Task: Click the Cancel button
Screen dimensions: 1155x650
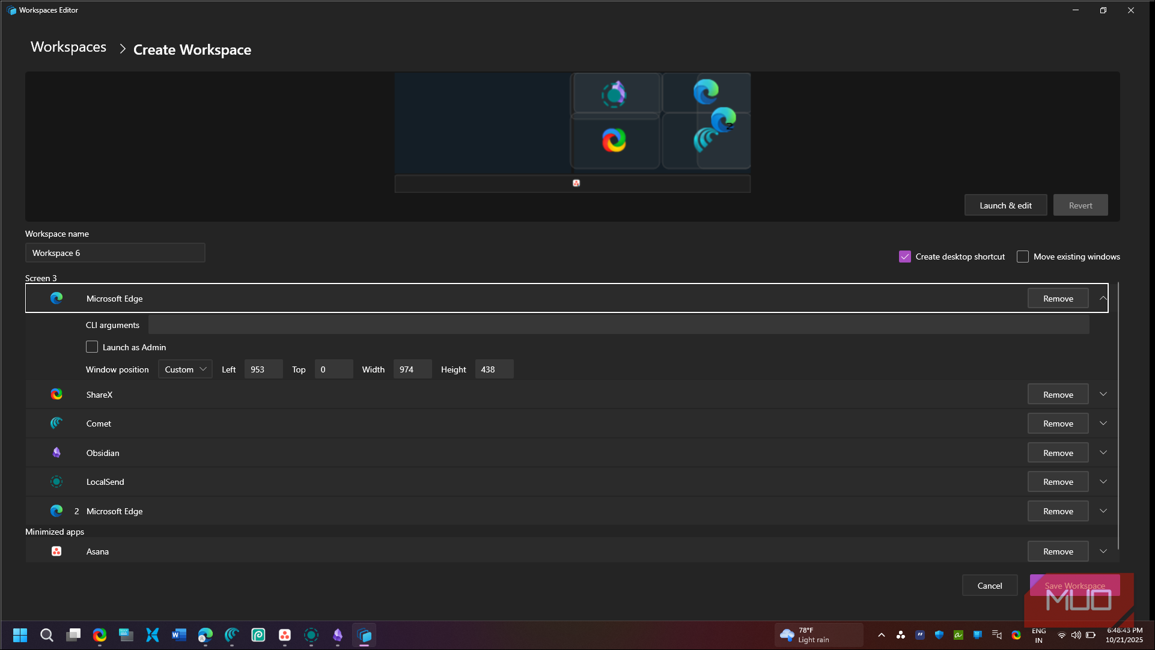Action: (x=990, y=585)
